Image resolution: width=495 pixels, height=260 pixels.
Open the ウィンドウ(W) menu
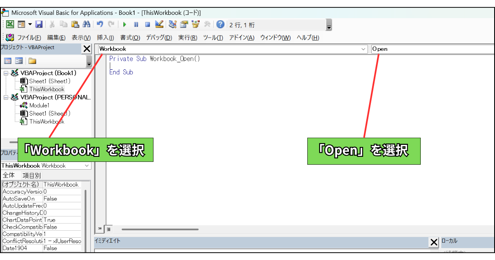[275, 38]
